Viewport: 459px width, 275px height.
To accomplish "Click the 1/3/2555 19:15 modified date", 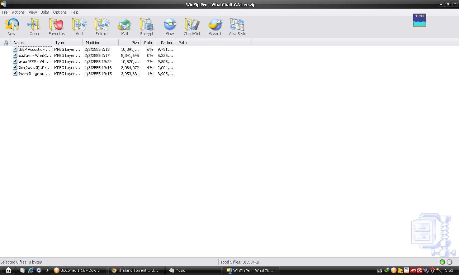I will [x=98, y=74].
